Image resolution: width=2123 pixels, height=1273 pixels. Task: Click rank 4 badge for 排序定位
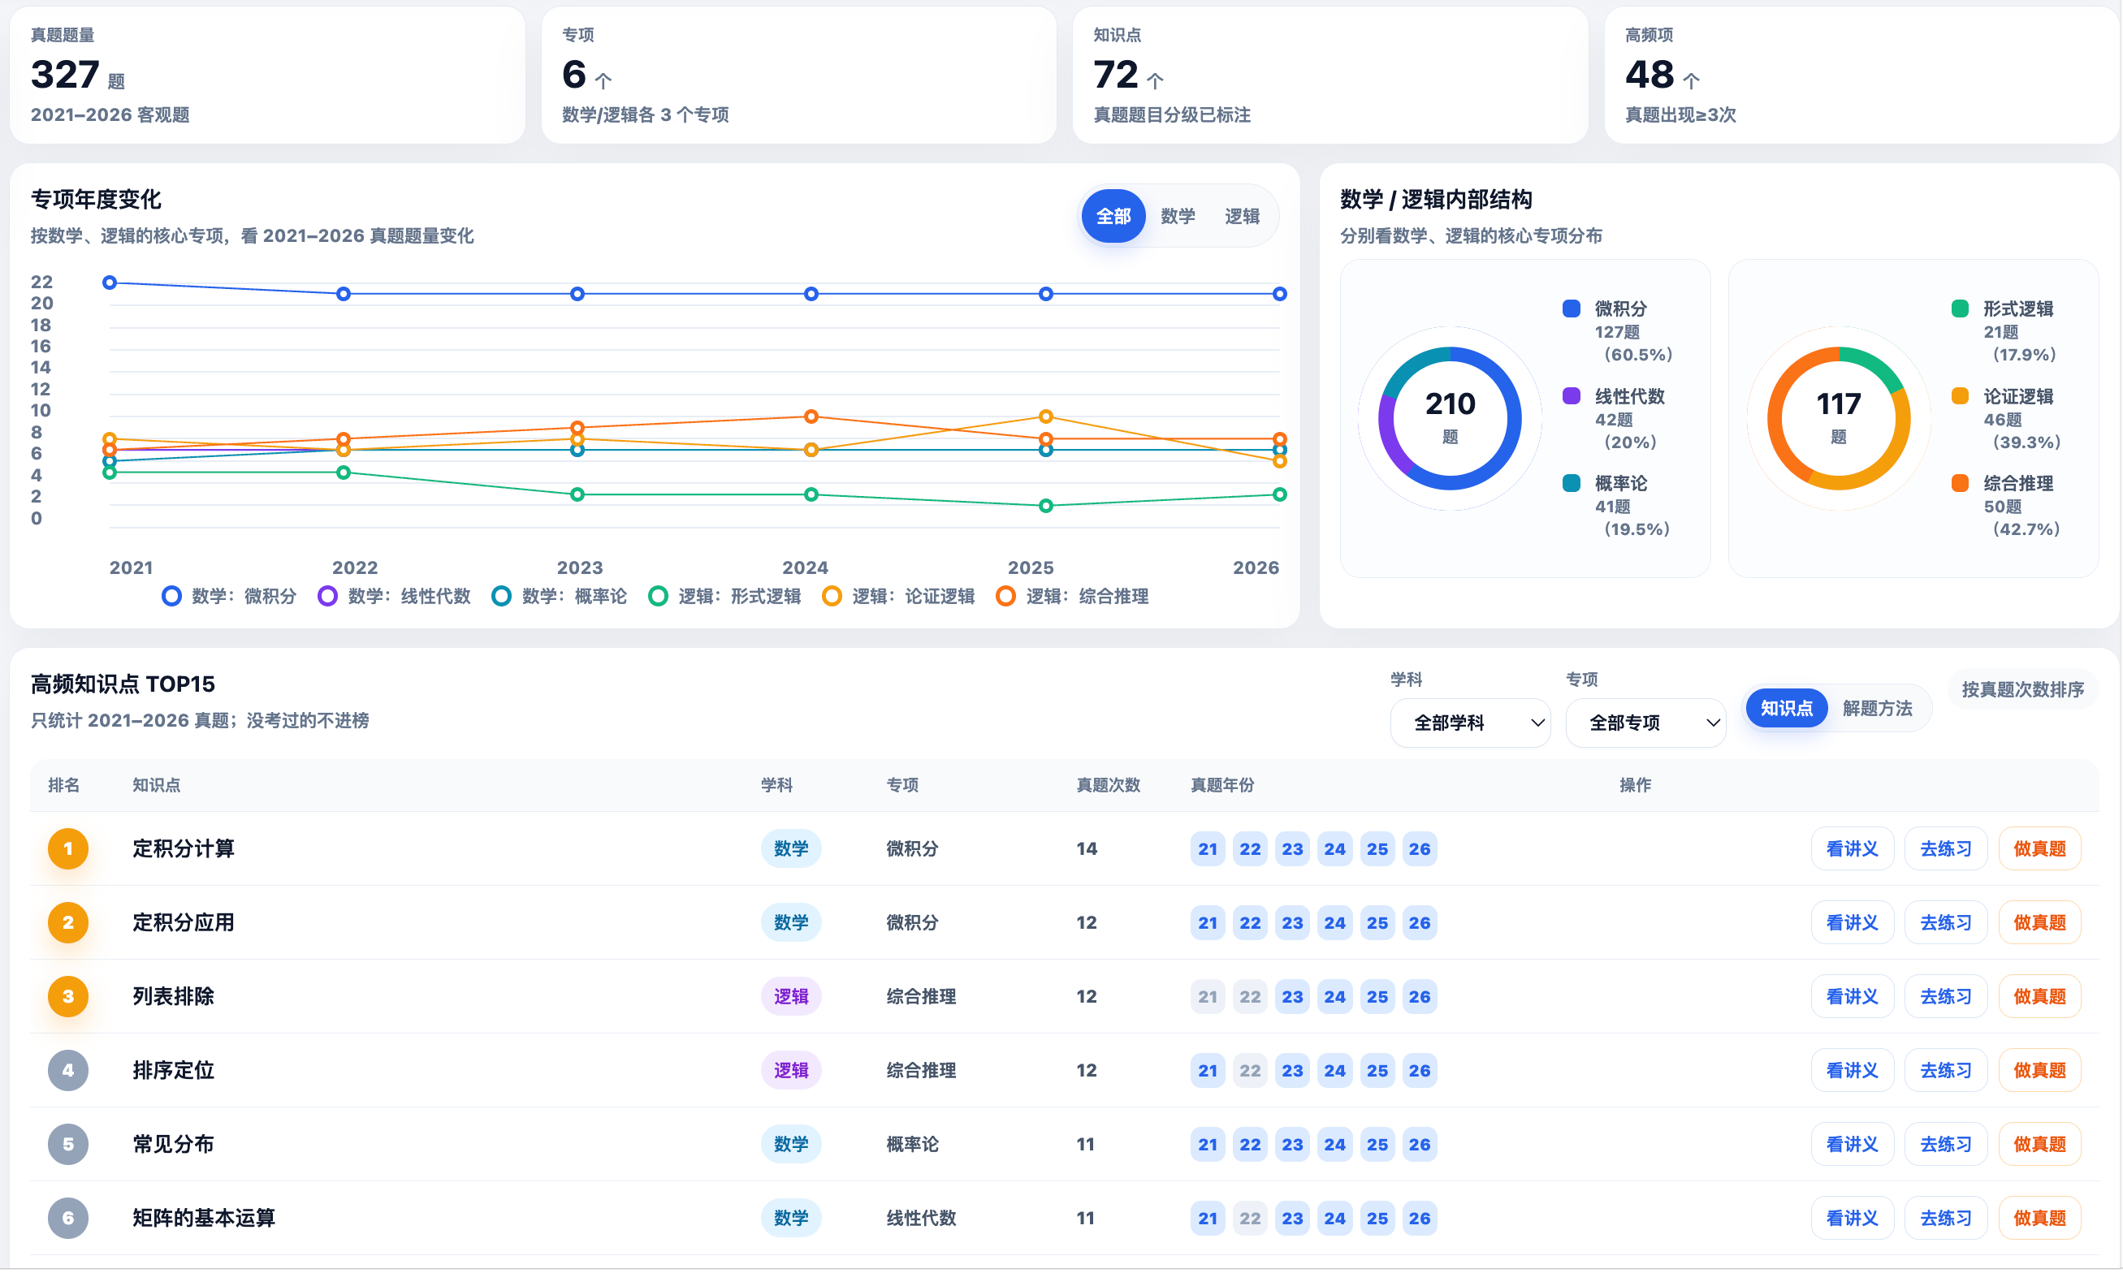(x=67, y=1071)
